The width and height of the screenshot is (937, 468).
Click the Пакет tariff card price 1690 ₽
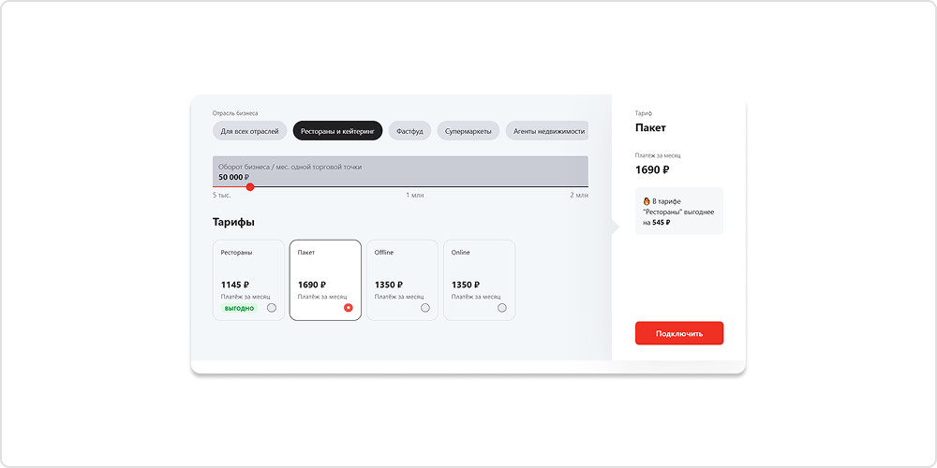click(312, 285)
